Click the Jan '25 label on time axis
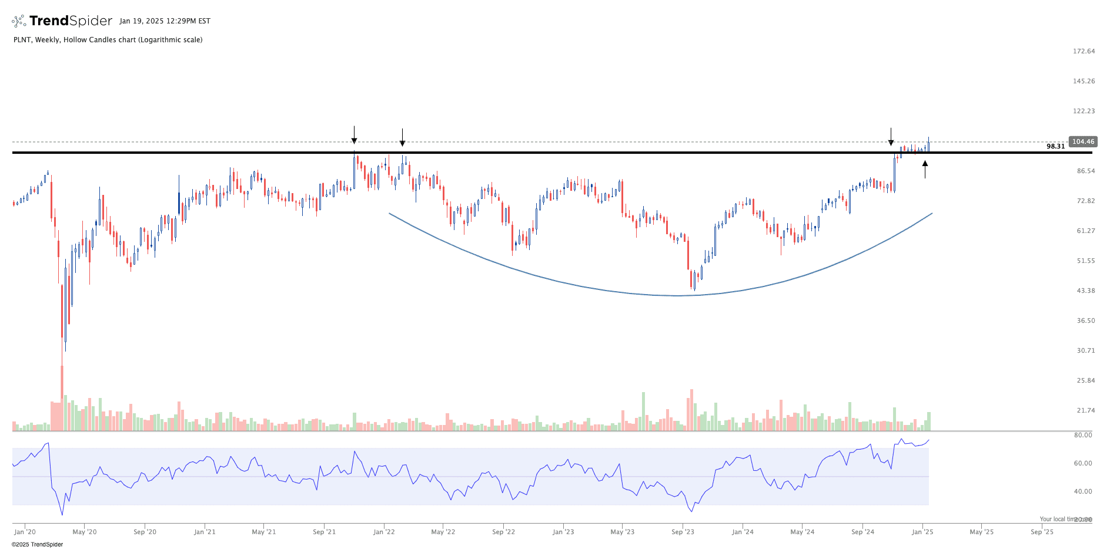Image resolution: width=1110 pixels, height=550 pixels. pyautogui.click(x=922, y=532)
